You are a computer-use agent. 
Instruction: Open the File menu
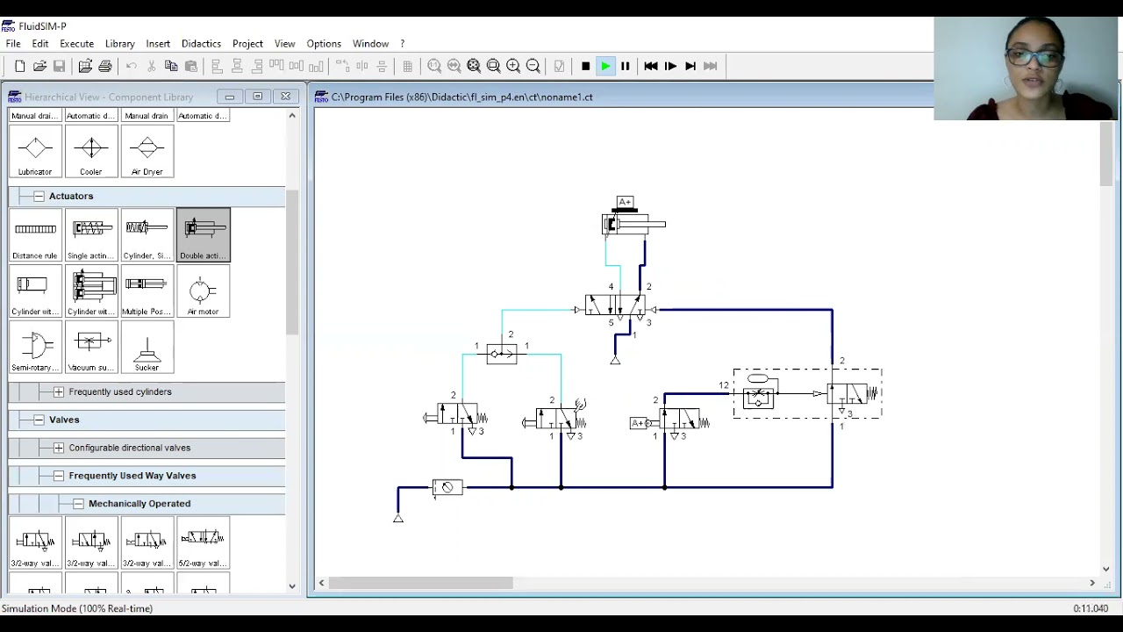point(13,43)
